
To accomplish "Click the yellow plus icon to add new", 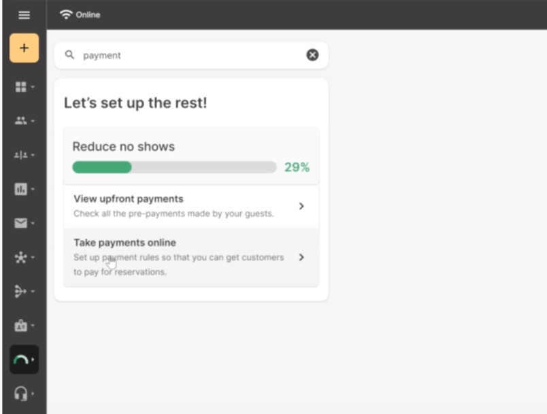I will [24, 48].
